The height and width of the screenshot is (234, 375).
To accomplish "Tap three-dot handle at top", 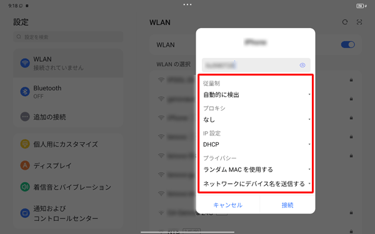I will [x=187, y=4].
